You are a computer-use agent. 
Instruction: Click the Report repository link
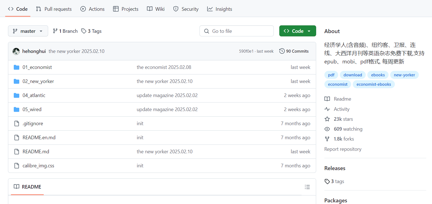click(x=343, y=149)
